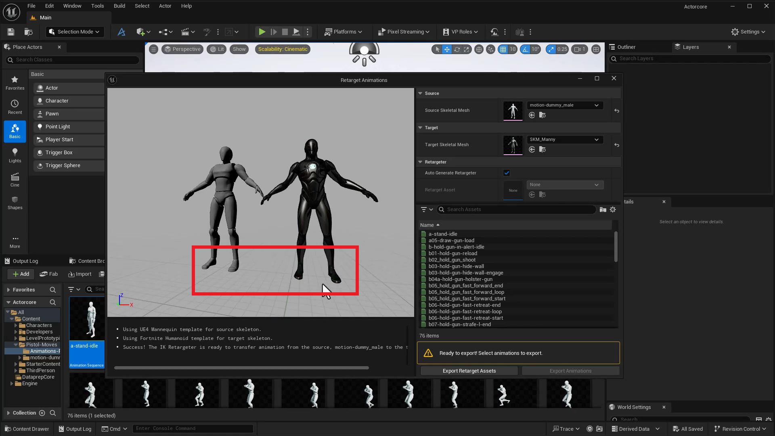Toggle world/local coordinate globe icon

[x=479, y=49]
